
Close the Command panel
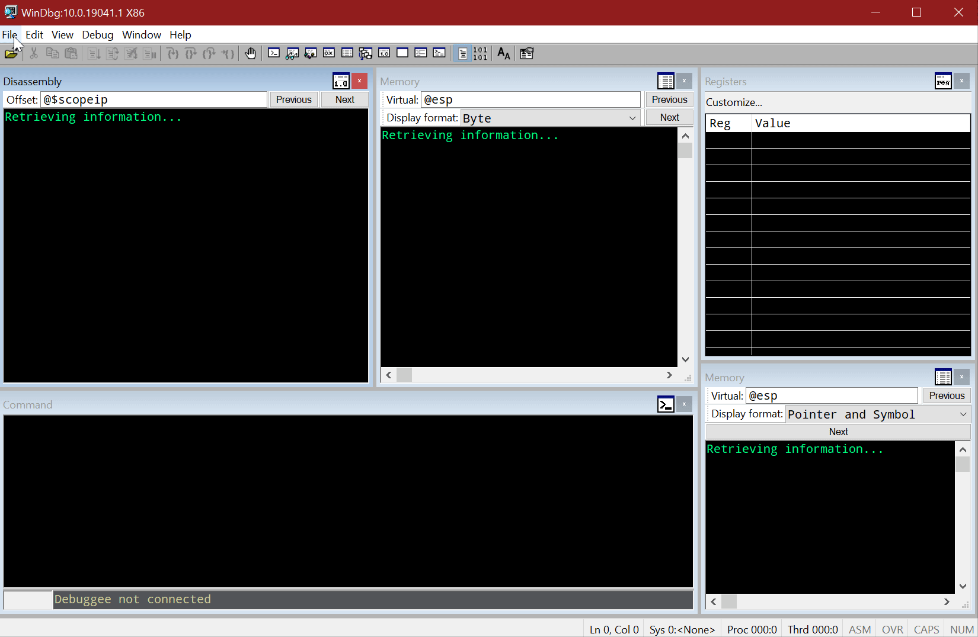[684, 404]
